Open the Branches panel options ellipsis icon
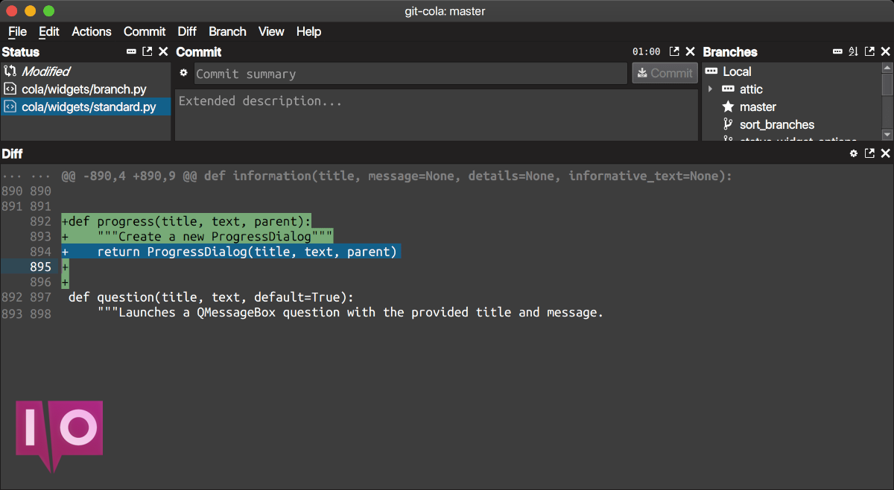The image size is (894, 490). coord(837,51)
